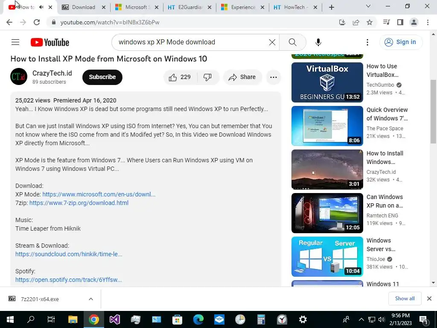Switch to the HowTech tab
437x328 pixels.
click(x=294, y=7)
